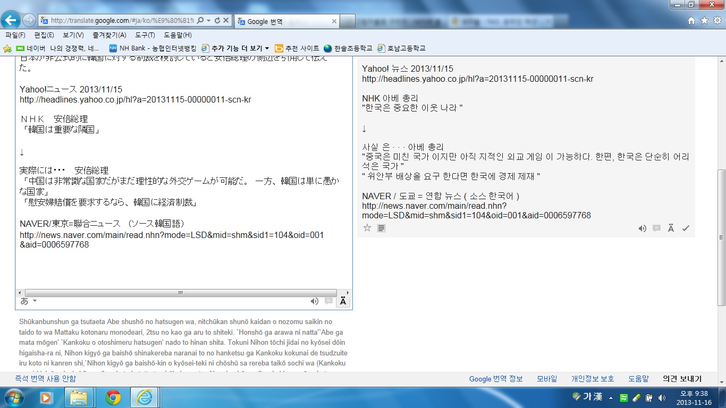Screen dimensions: 726x408
Task: Open the address bar dropdown arrow
Action: [x=209, y=21]
